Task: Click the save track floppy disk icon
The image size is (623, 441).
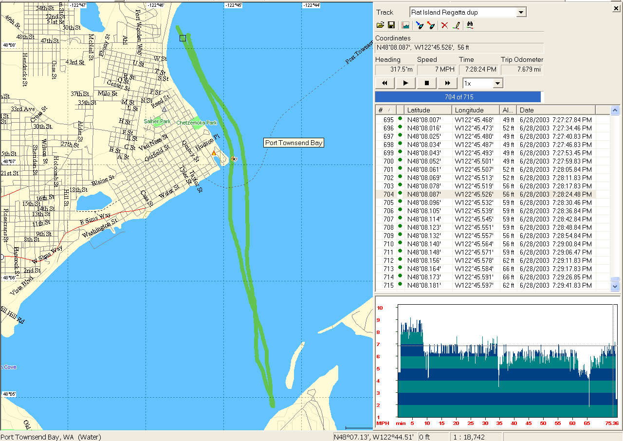Action: coord(391,25)
